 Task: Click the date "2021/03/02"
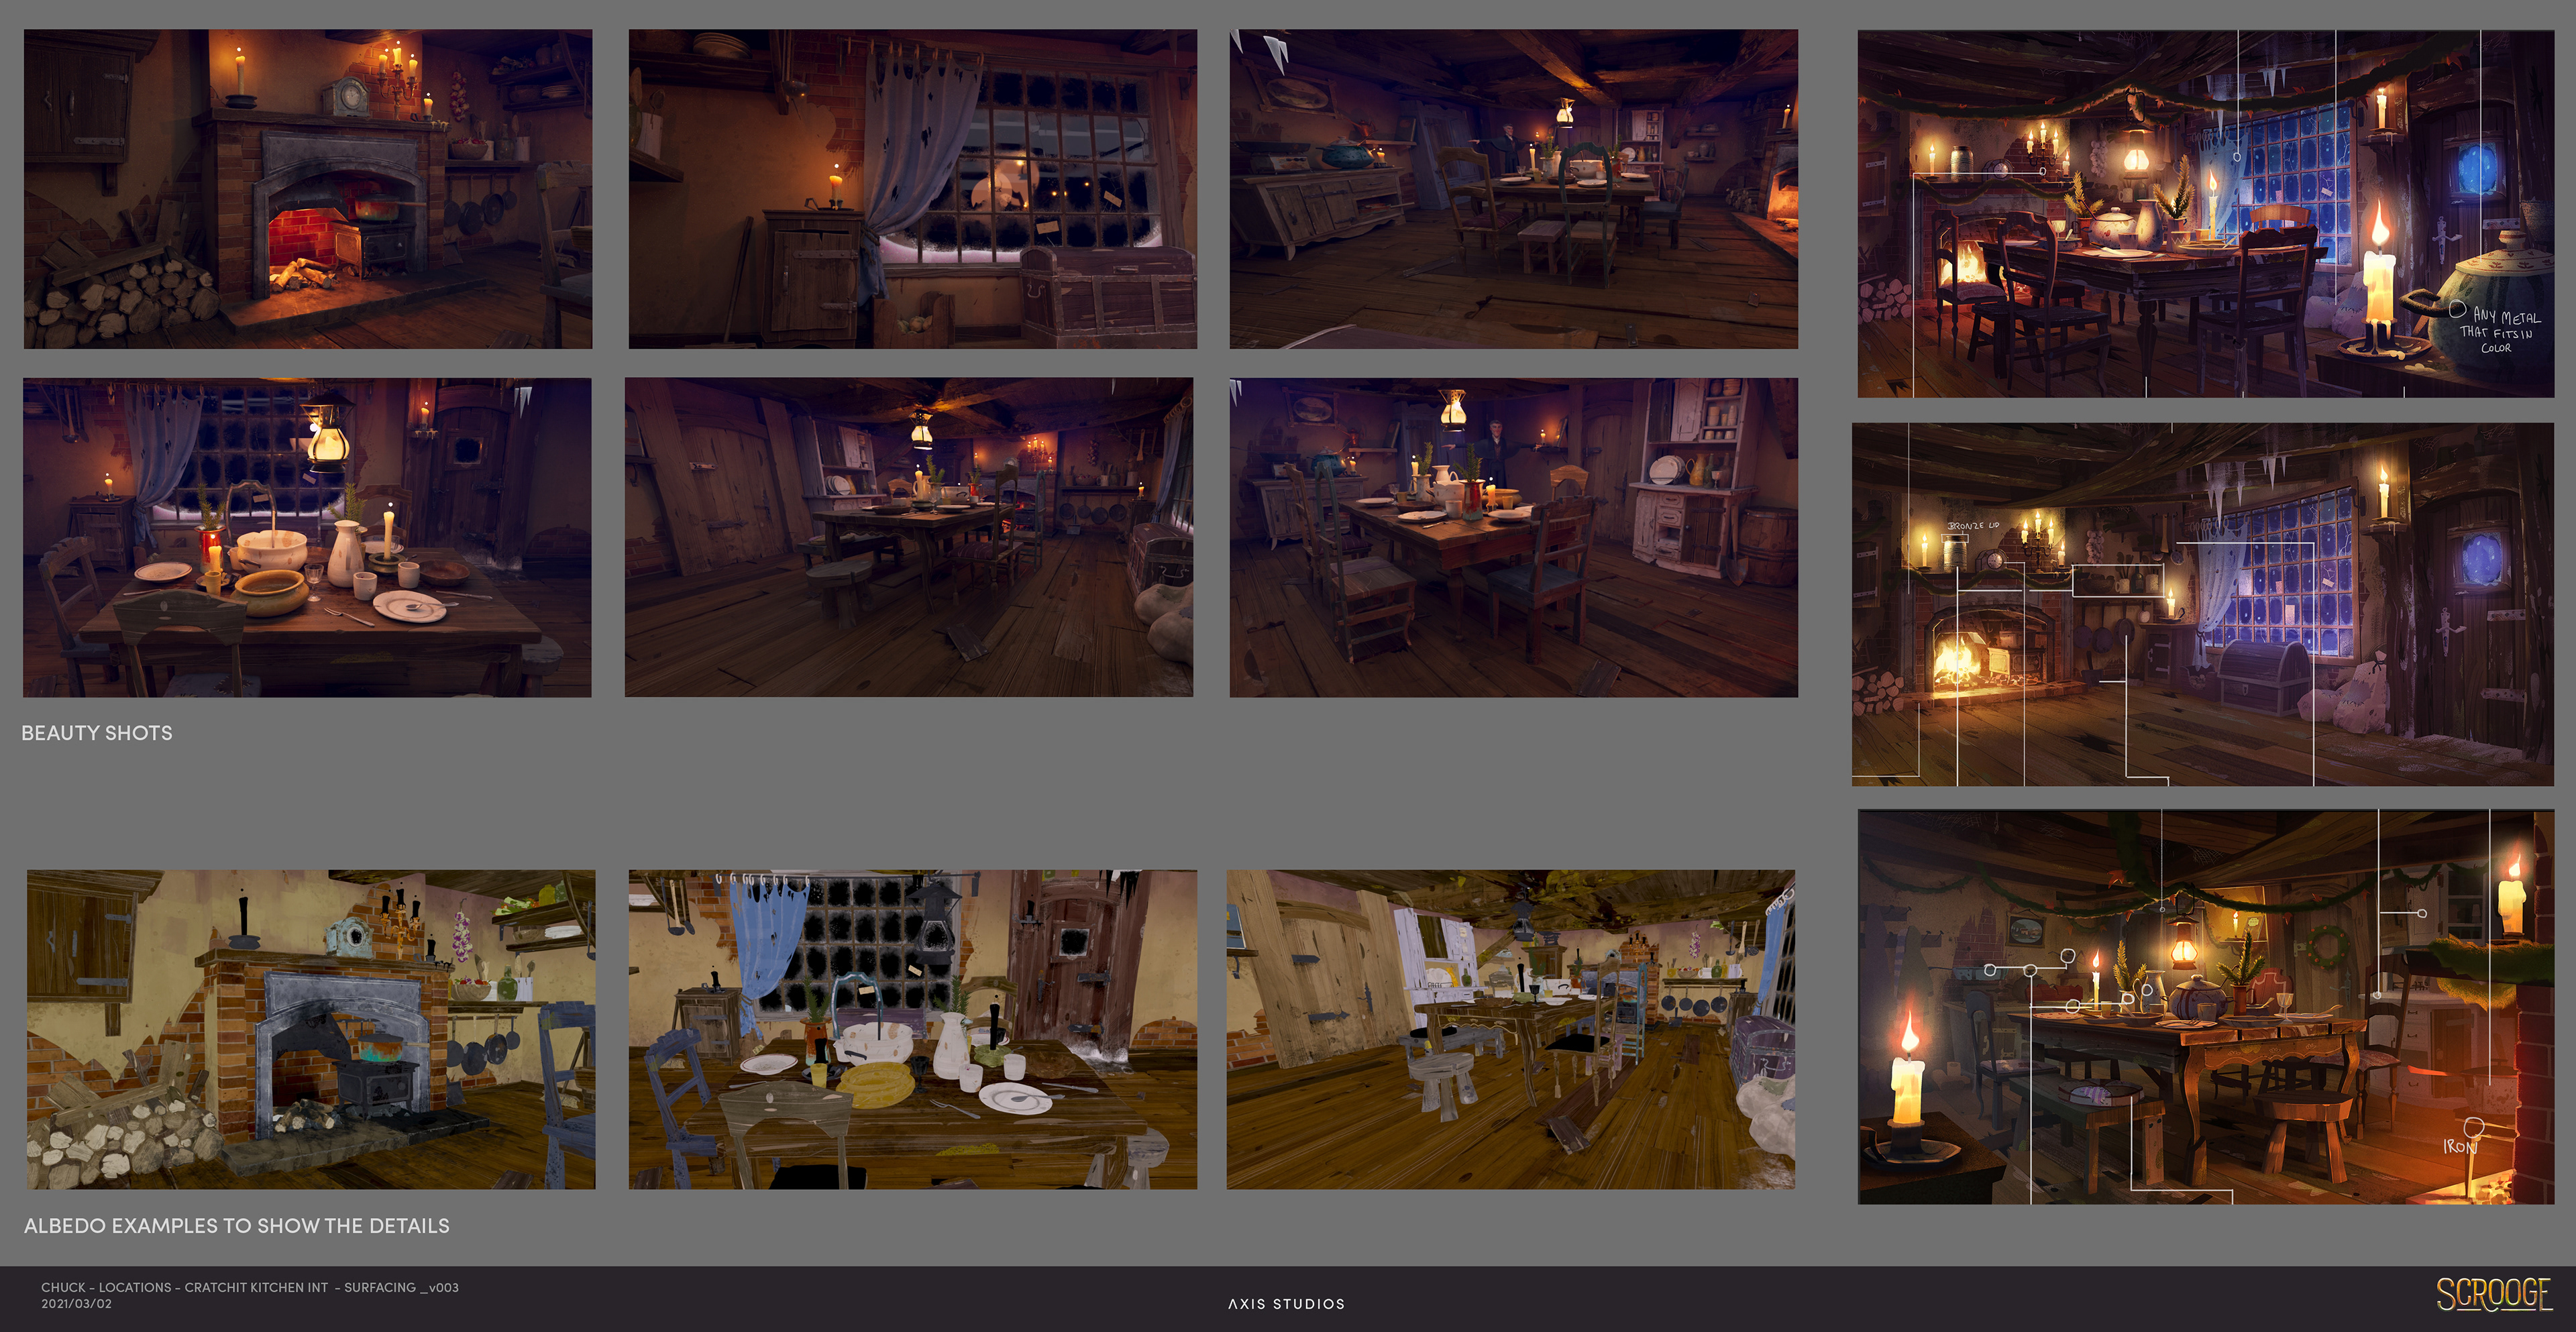76,1304
